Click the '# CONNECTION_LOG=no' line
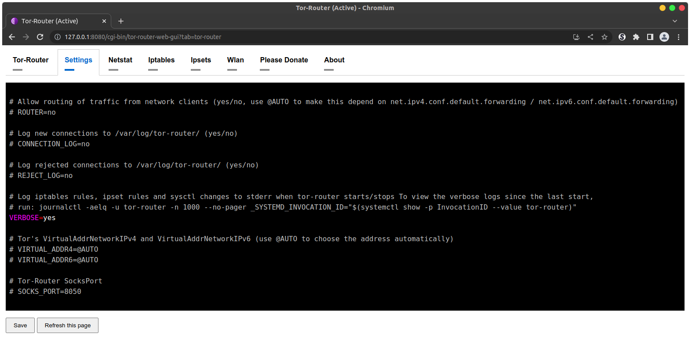The height and width of the screenshot is (355, 692). (x=49, y=144)
